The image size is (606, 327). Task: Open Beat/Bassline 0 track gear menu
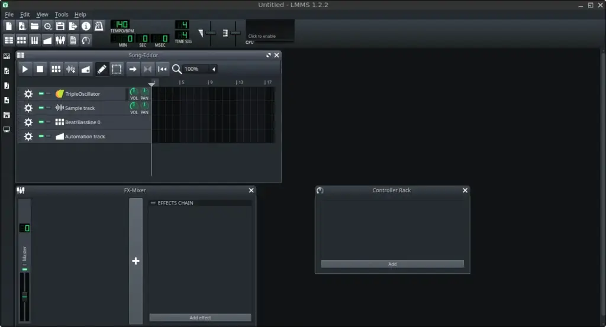[x=28, y=122]
